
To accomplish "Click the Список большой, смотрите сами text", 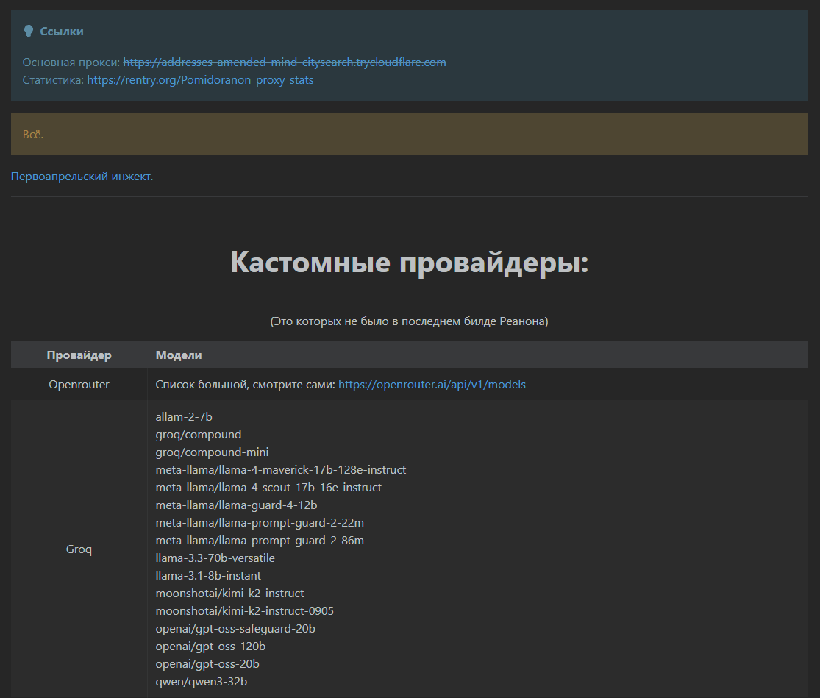I will [246, 384].
